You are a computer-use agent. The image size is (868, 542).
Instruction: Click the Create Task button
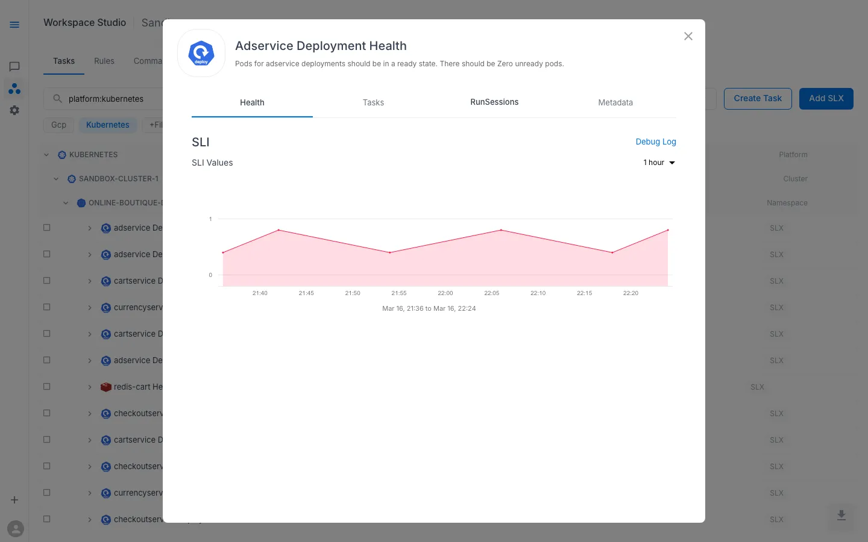758,98
